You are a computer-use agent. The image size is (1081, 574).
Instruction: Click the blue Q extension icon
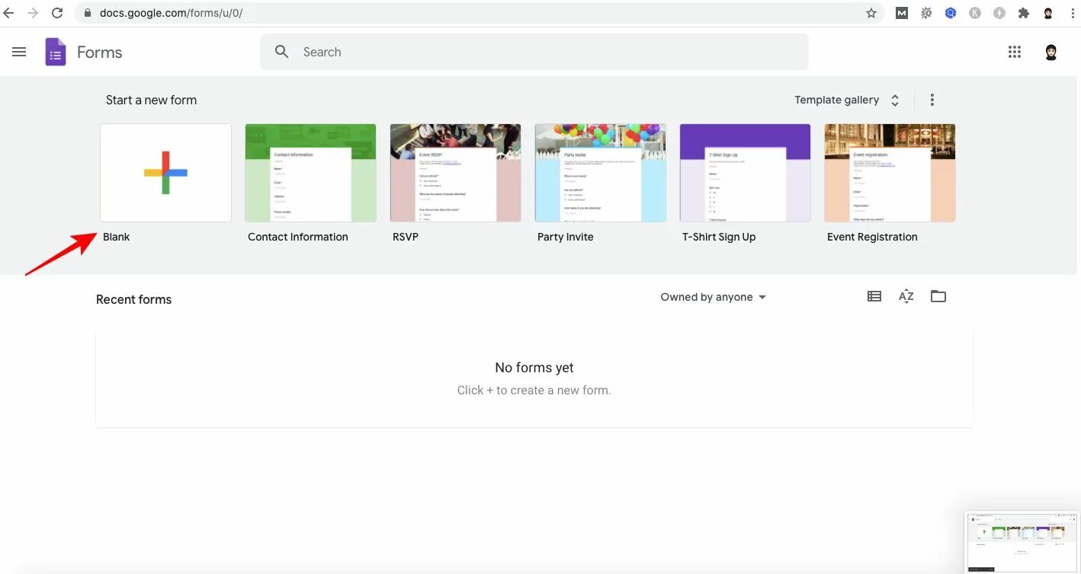tap(951, 13)
